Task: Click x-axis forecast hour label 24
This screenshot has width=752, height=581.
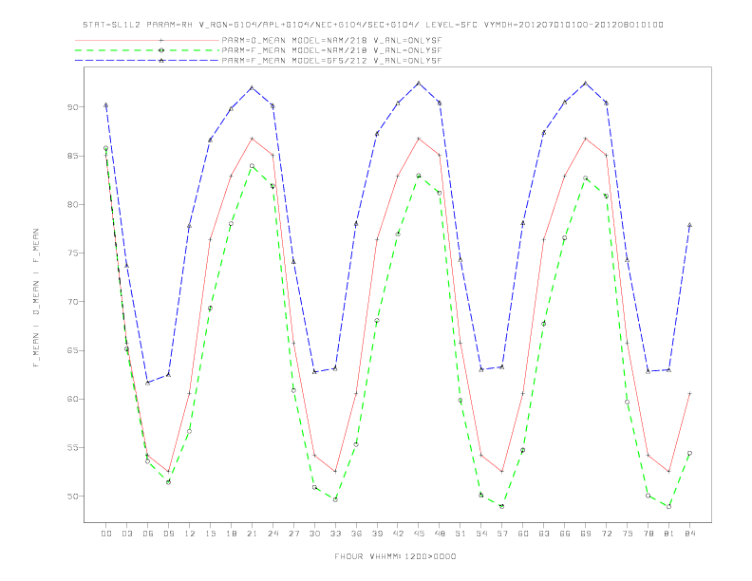Action: (273, 534)
